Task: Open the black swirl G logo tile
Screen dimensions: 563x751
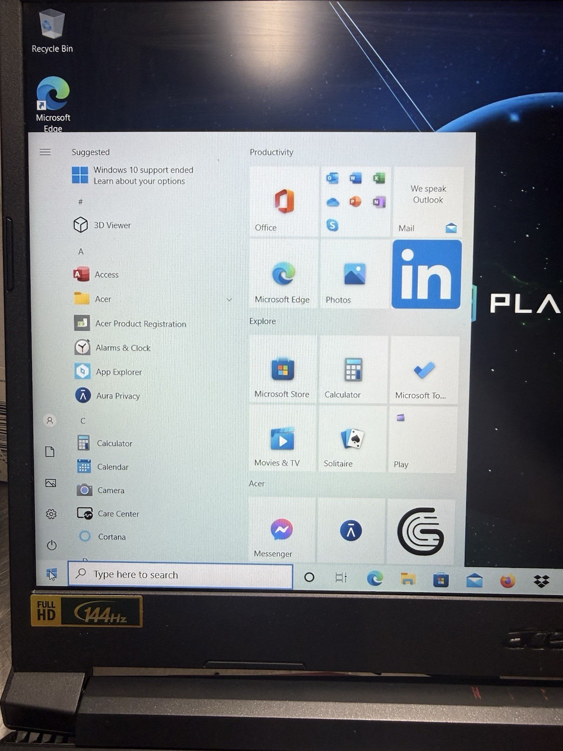Action: (420, 531)
